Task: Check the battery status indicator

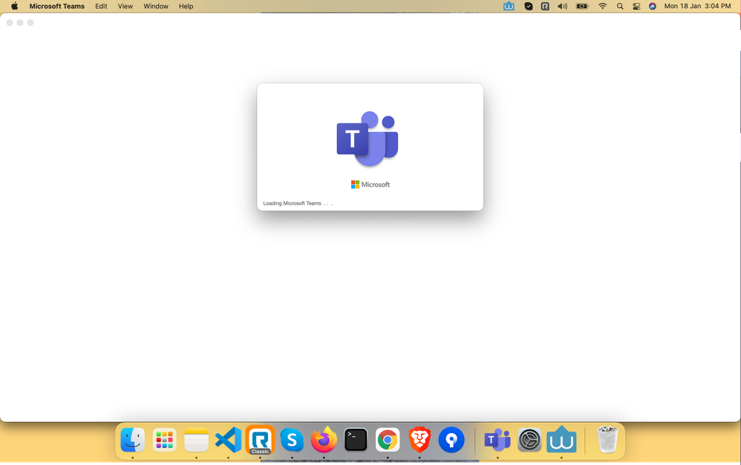Action: [x=582, y=6]
